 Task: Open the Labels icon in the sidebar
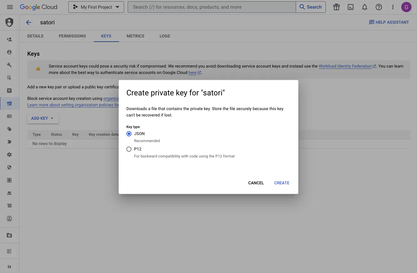(9, 129)
